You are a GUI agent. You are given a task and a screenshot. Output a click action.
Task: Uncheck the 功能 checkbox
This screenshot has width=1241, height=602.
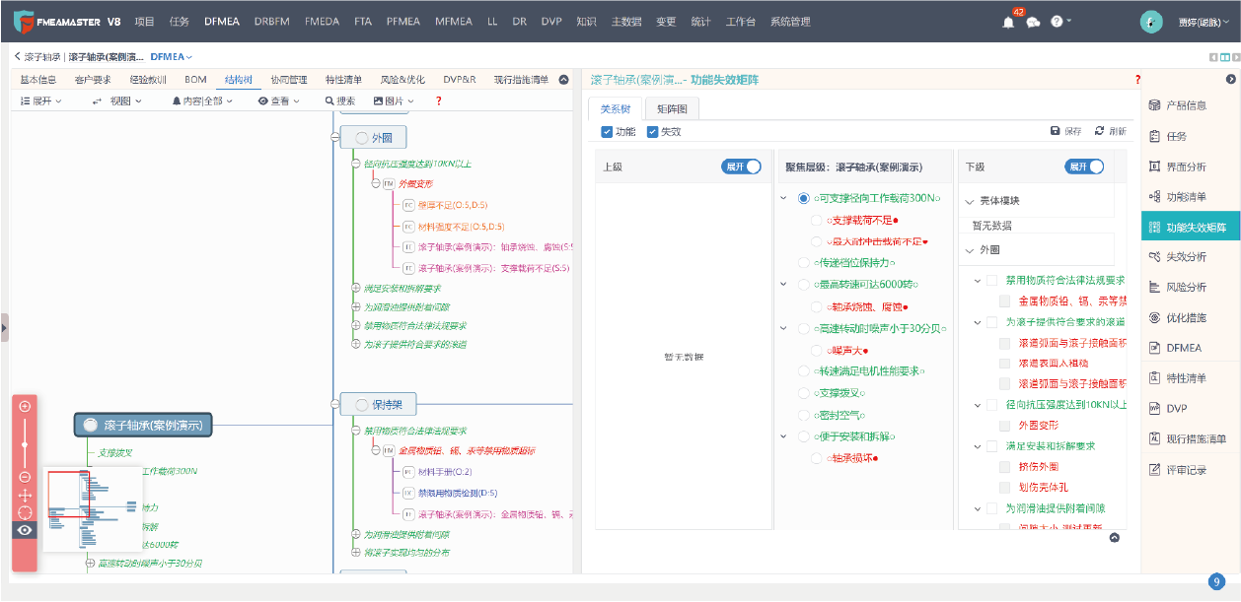click(607, 131)
